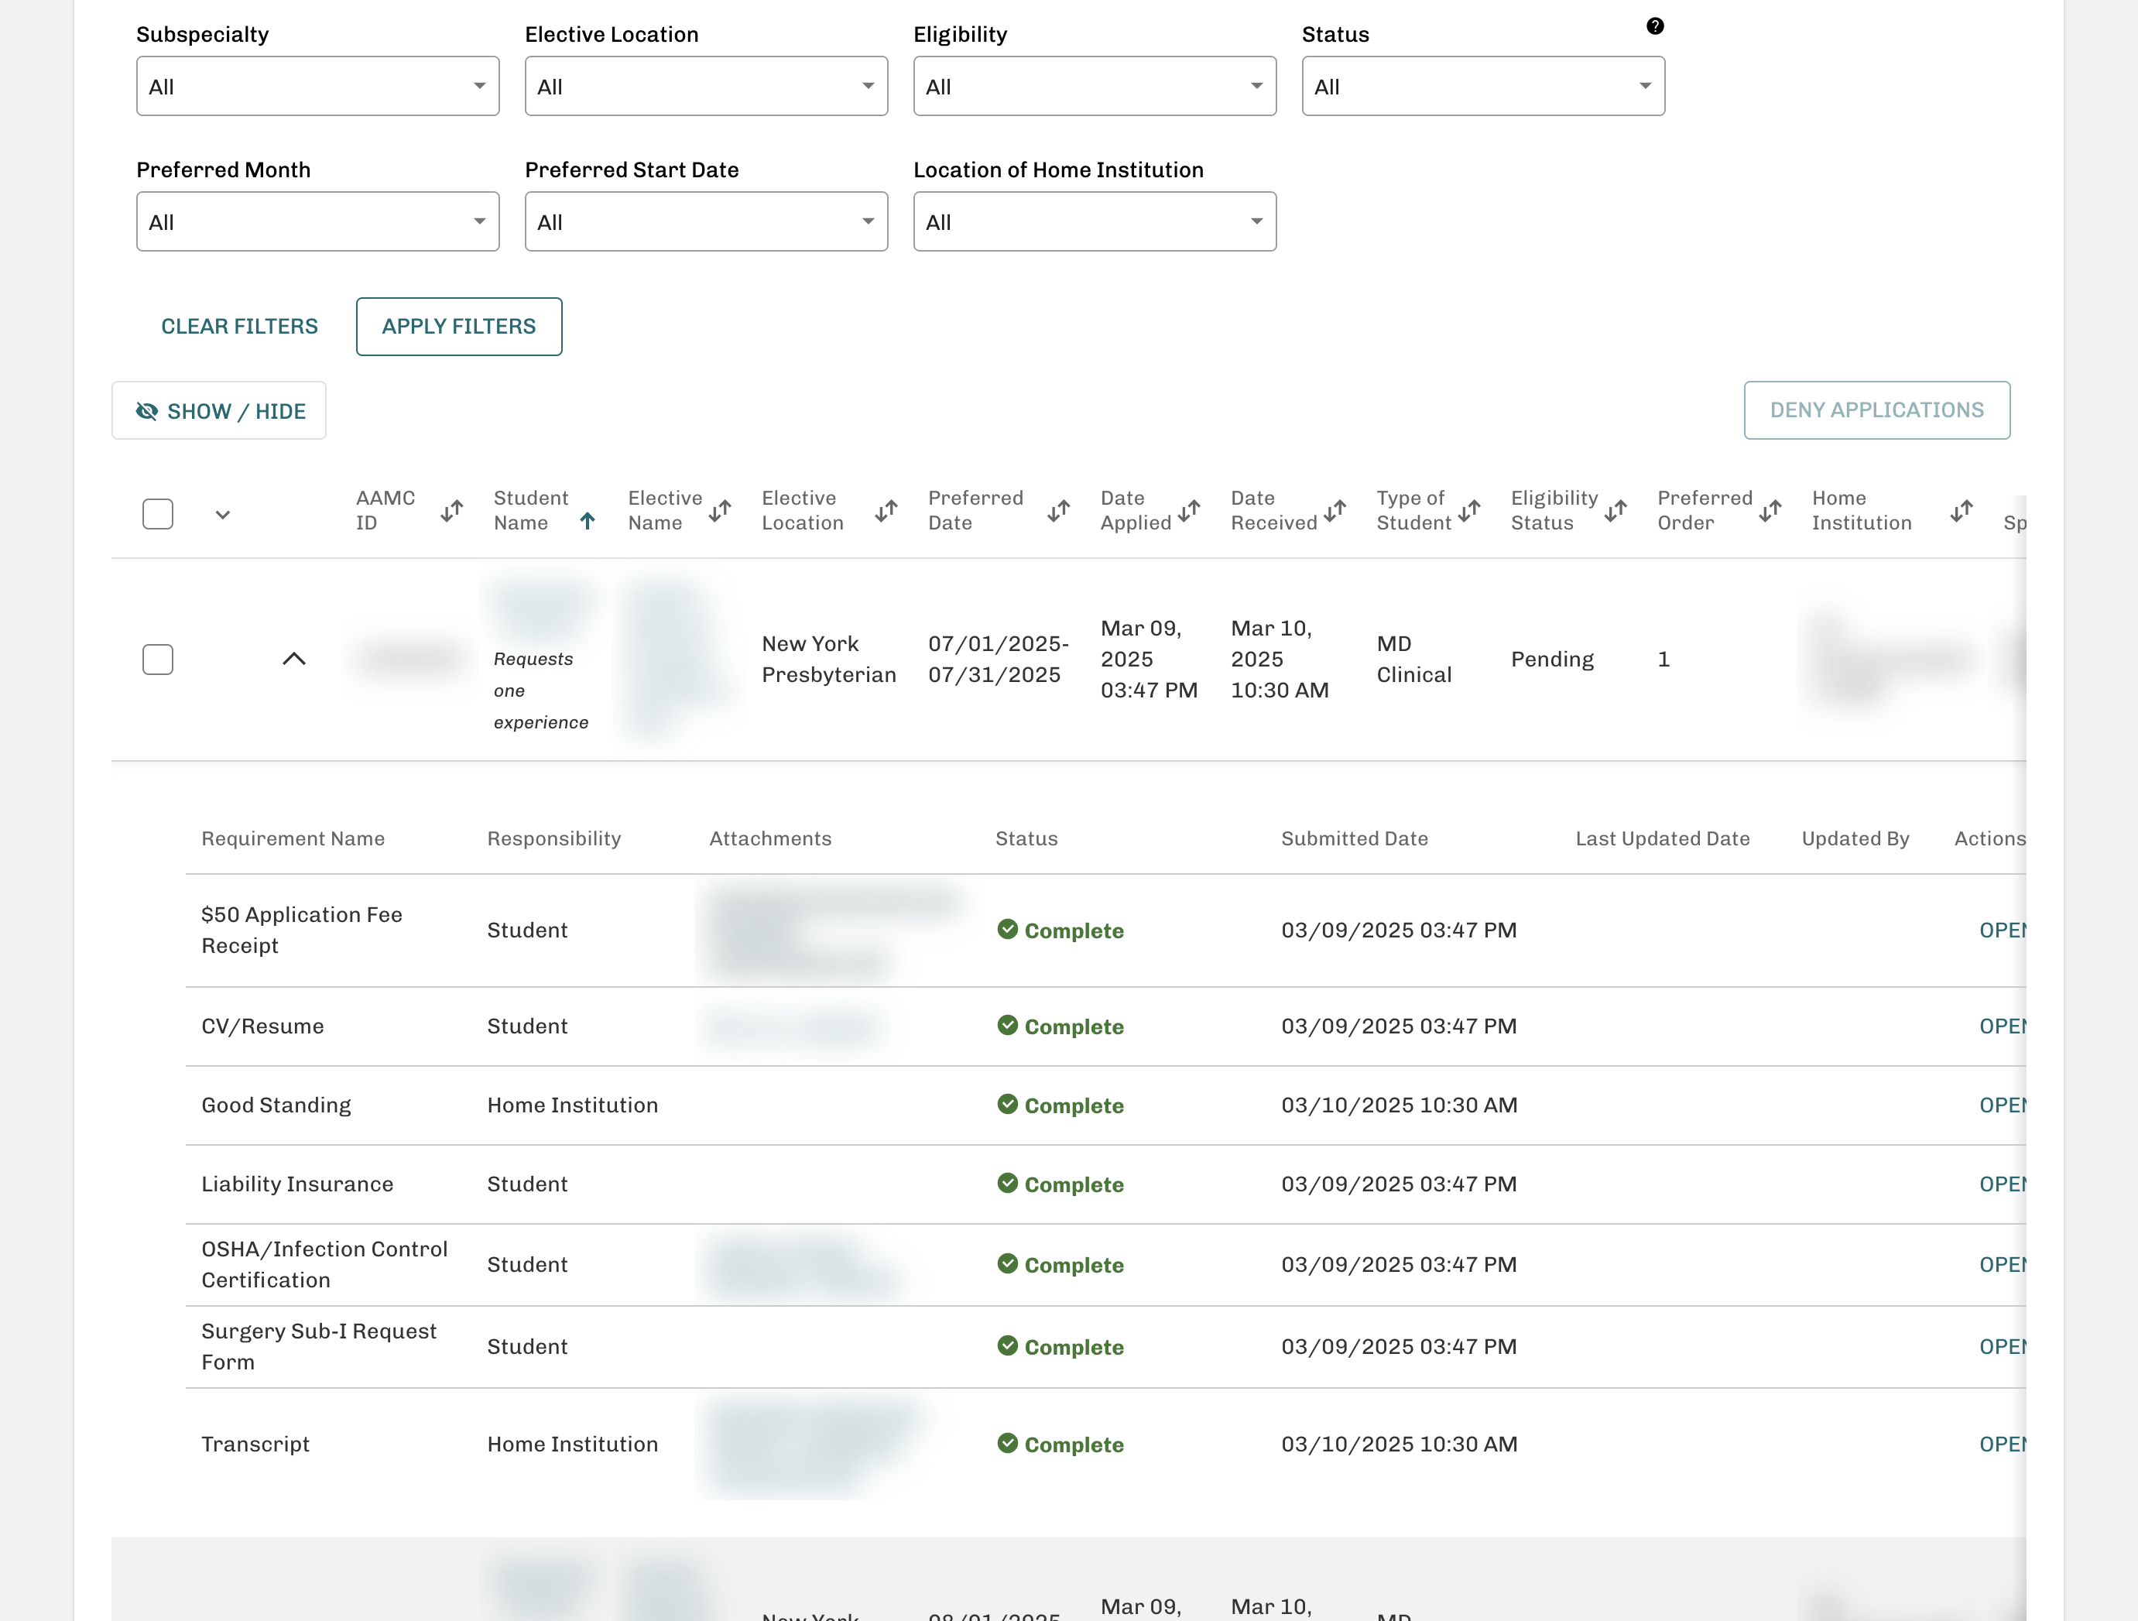Click the Complete check icon for Good Standing
Screen dimensions: 2138x1621
click(1007, 1104)
